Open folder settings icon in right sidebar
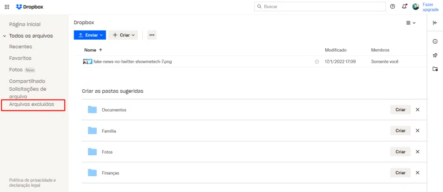 (435, 69)
